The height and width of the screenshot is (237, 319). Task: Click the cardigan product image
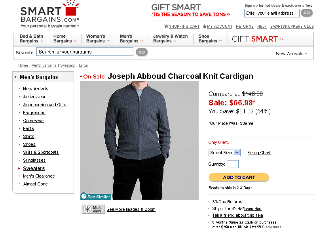pos(139,140)
